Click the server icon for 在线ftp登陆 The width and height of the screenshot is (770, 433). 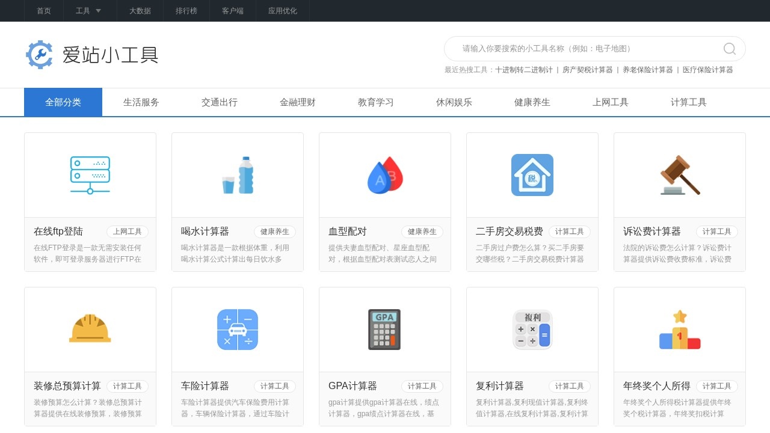[x=90, y=174]
